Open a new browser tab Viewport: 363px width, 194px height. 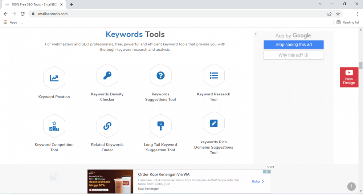(72, 4)
